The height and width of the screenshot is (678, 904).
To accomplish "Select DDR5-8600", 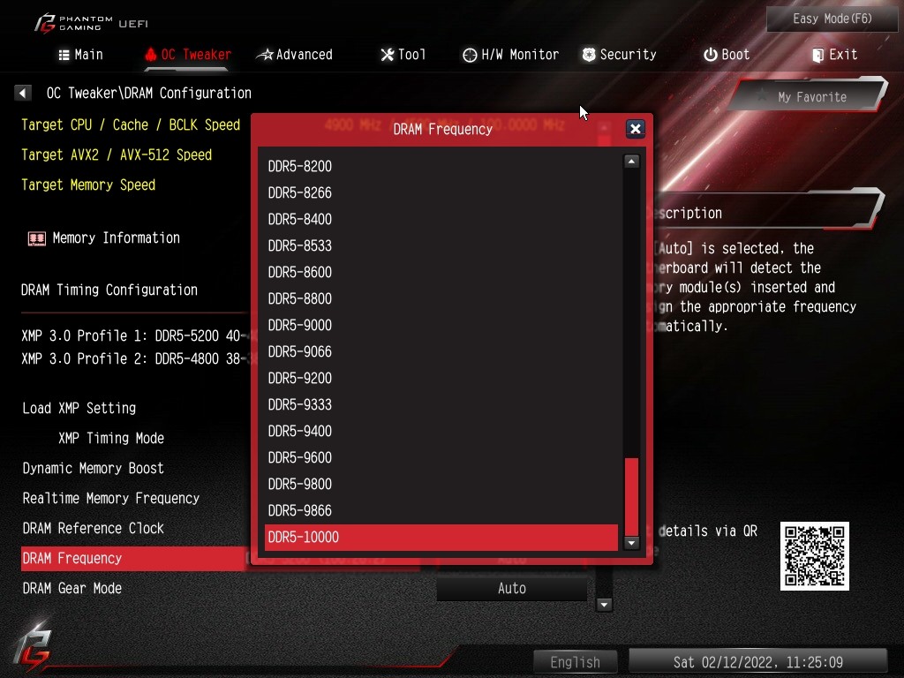I will pyautogui.click(x=441, y=272).
